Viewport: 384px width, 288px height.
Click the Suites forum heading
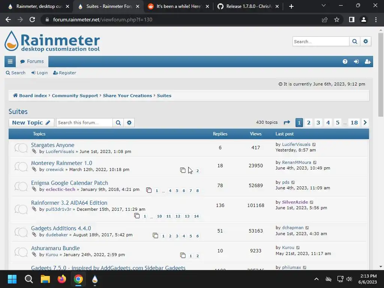point(18,112)
